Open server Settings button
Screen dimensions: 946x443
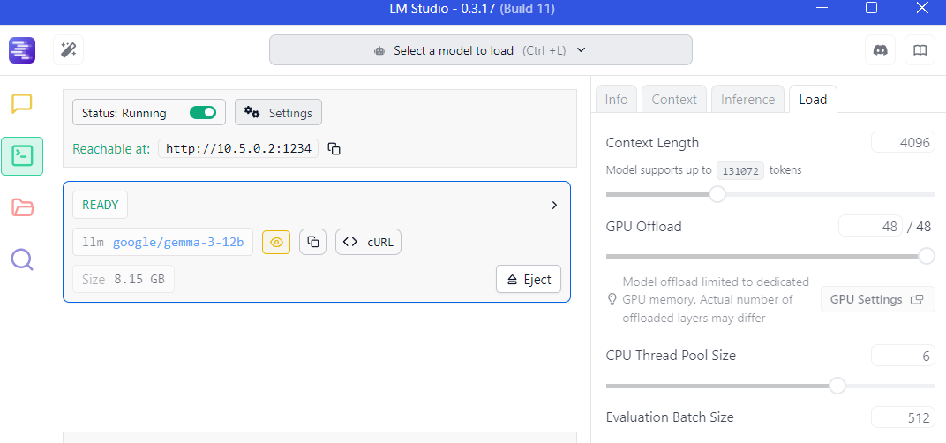(278, 113)
